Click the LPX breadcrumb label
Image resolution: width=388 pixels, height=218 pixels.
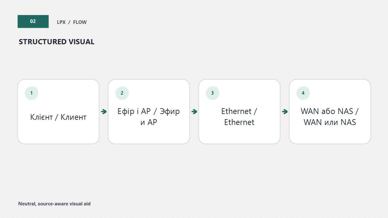pos(61,22)
